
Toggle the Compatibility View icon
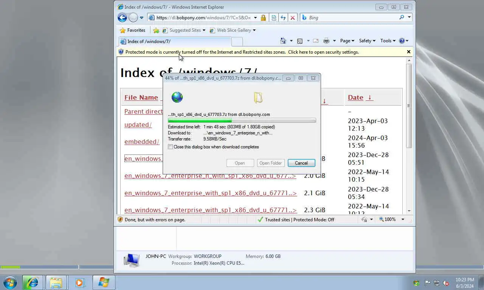274,18
